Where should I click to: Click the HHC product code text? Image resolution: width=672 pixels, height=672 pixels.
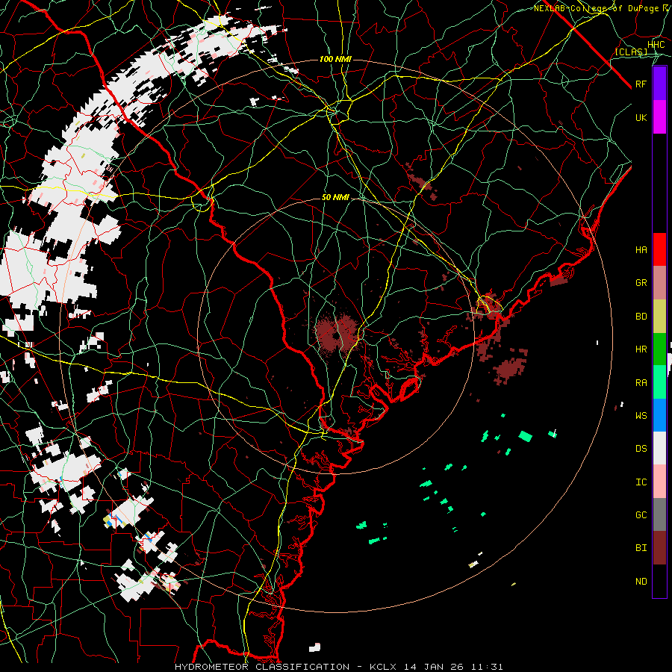click(x=656, y=45)
